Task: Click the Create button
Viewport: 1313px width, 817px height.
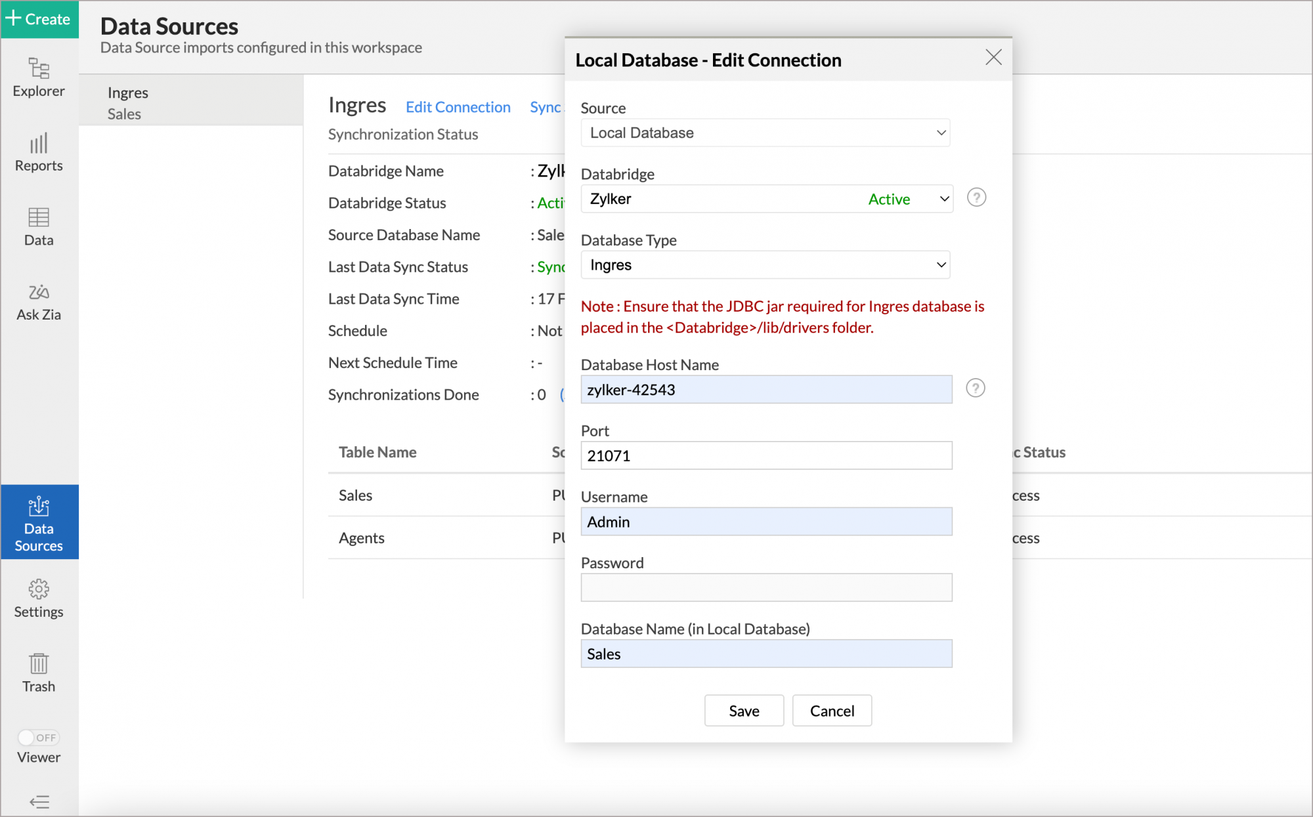Action: click(39, 19)
